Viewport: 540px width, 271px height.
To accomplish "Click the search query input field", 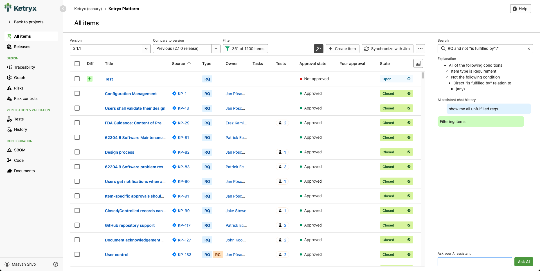I will (486, 49).
